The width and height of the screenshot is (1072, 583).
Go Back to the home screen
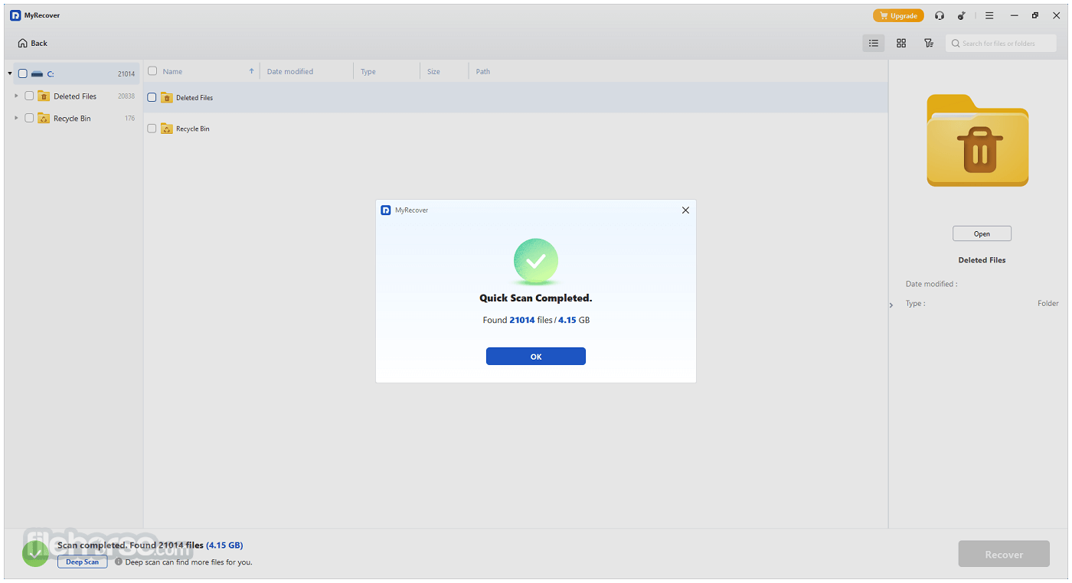tap(33, 44)
